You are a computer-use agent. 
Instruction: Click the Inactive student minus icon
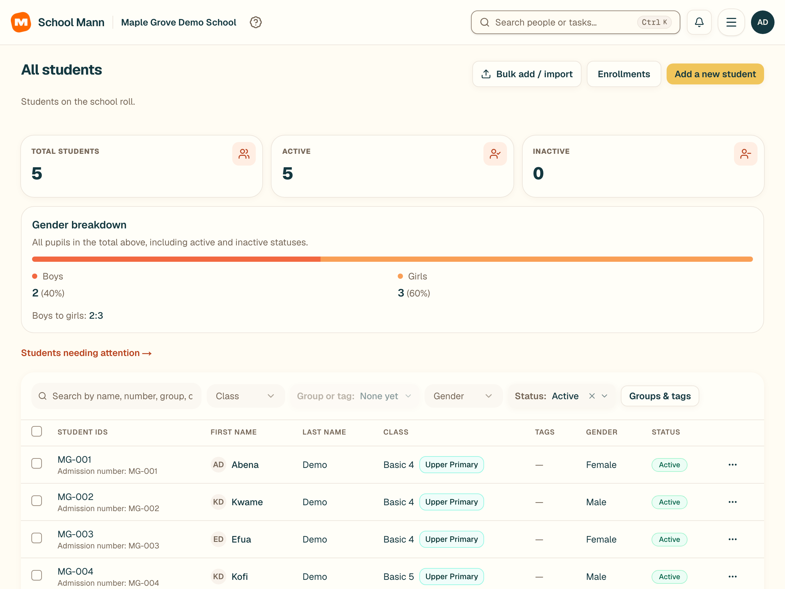pos(746,154)
